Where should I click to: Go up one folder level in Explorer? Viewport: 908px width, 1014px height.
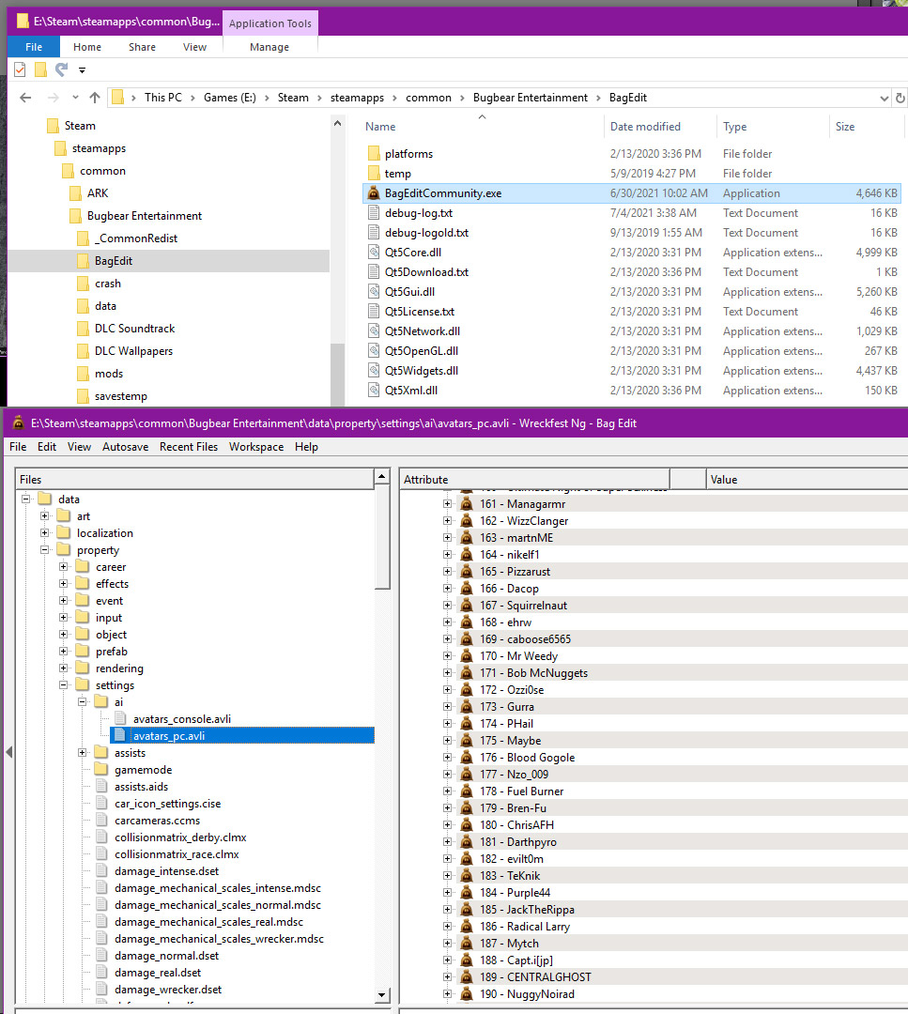point(95,98)
